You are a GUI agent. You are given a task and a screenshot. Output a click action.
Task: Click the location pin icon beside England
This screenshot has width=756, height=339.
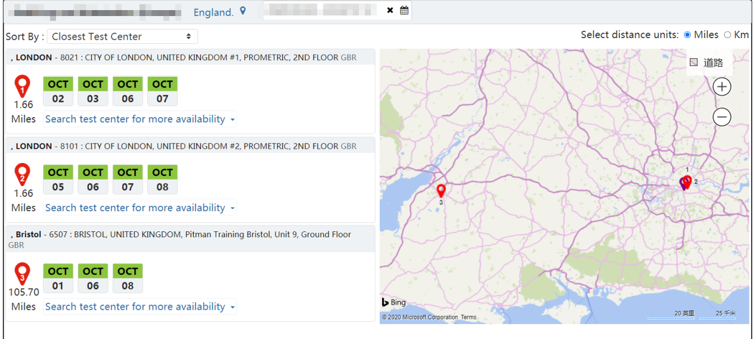coord(243,11)
